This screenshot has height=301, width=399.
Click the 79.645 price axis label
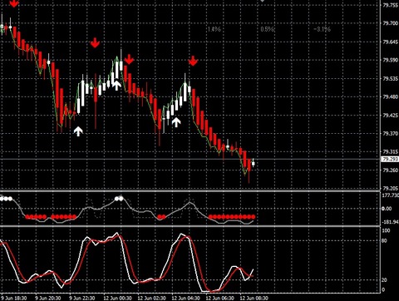pyautogui.click(x=391, y=42)
